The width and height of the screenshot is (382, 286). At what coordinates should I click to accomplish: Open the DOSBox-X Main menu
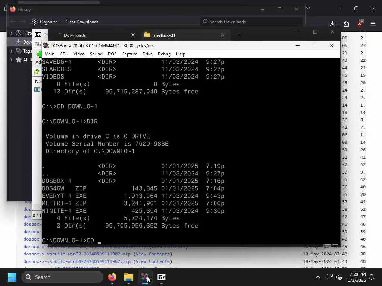point(49,54)
